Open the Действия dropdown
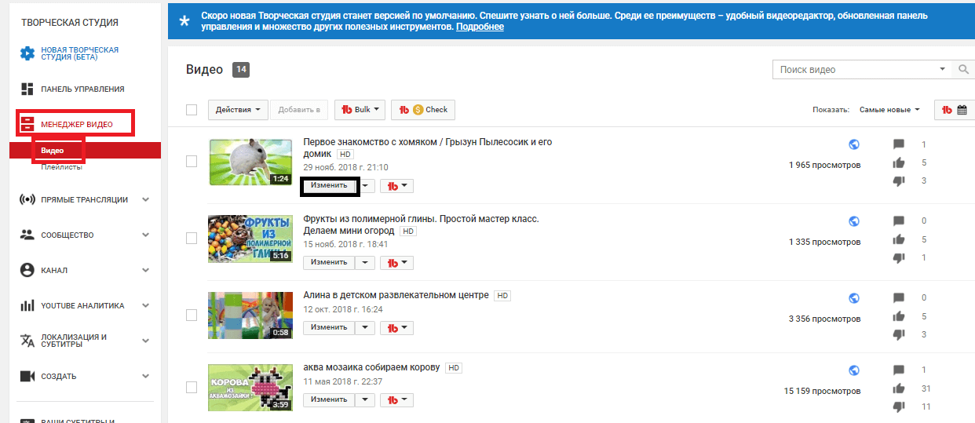 click(238, 110)
